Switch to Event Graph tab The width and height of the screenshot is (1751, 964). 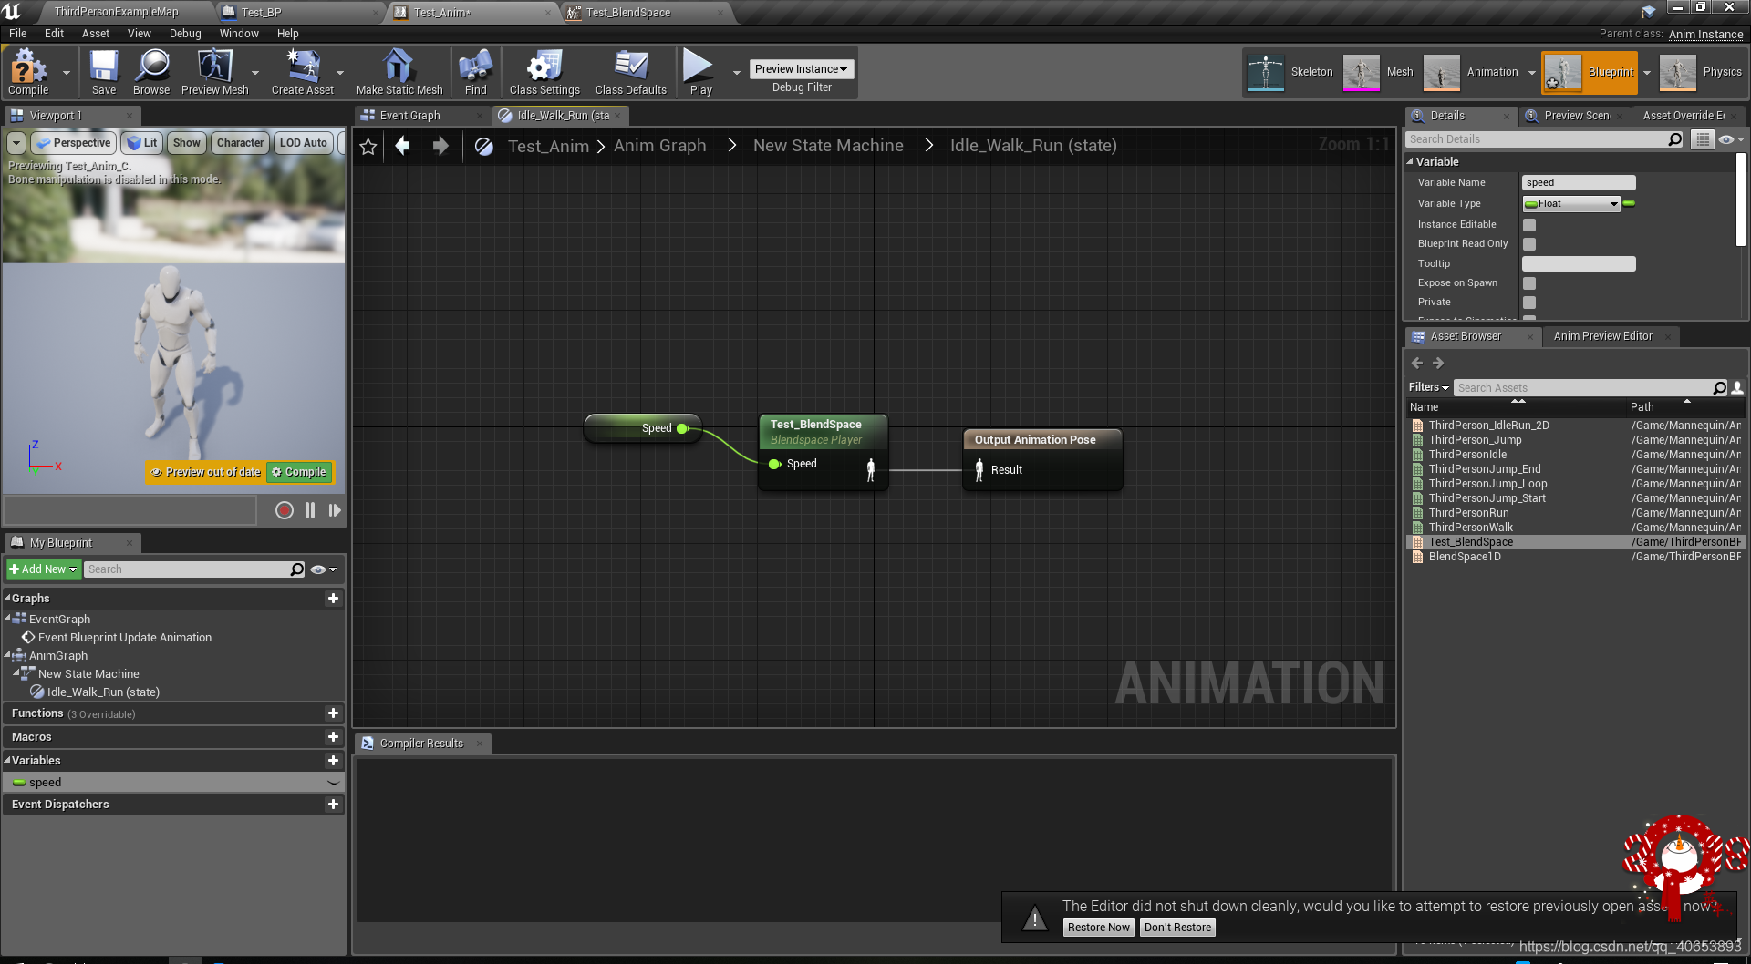pyautogui.click(x=410, y=116)
